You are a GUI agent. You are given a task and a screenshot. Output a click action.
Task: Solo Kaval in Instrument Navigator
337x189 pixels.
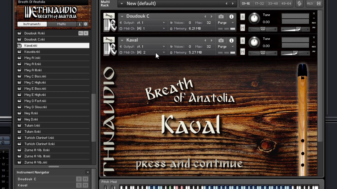coord(78,185)
